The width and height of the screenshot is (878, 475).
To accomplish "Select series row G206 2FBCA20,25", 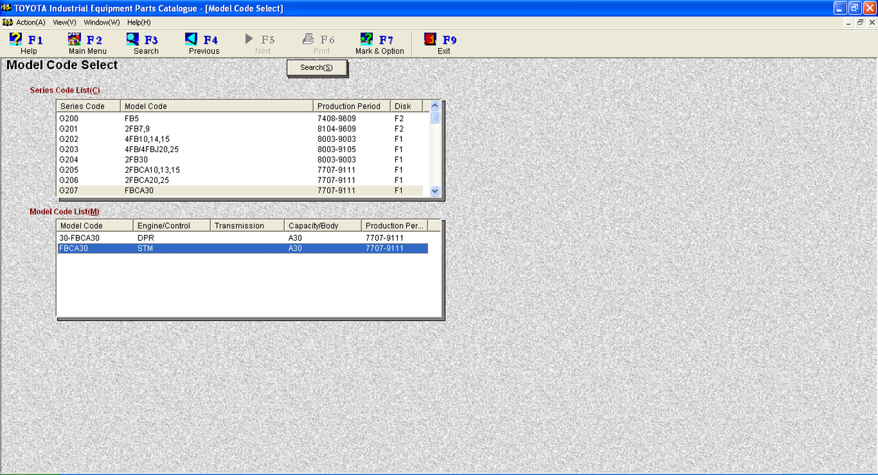I will [240, 180].
